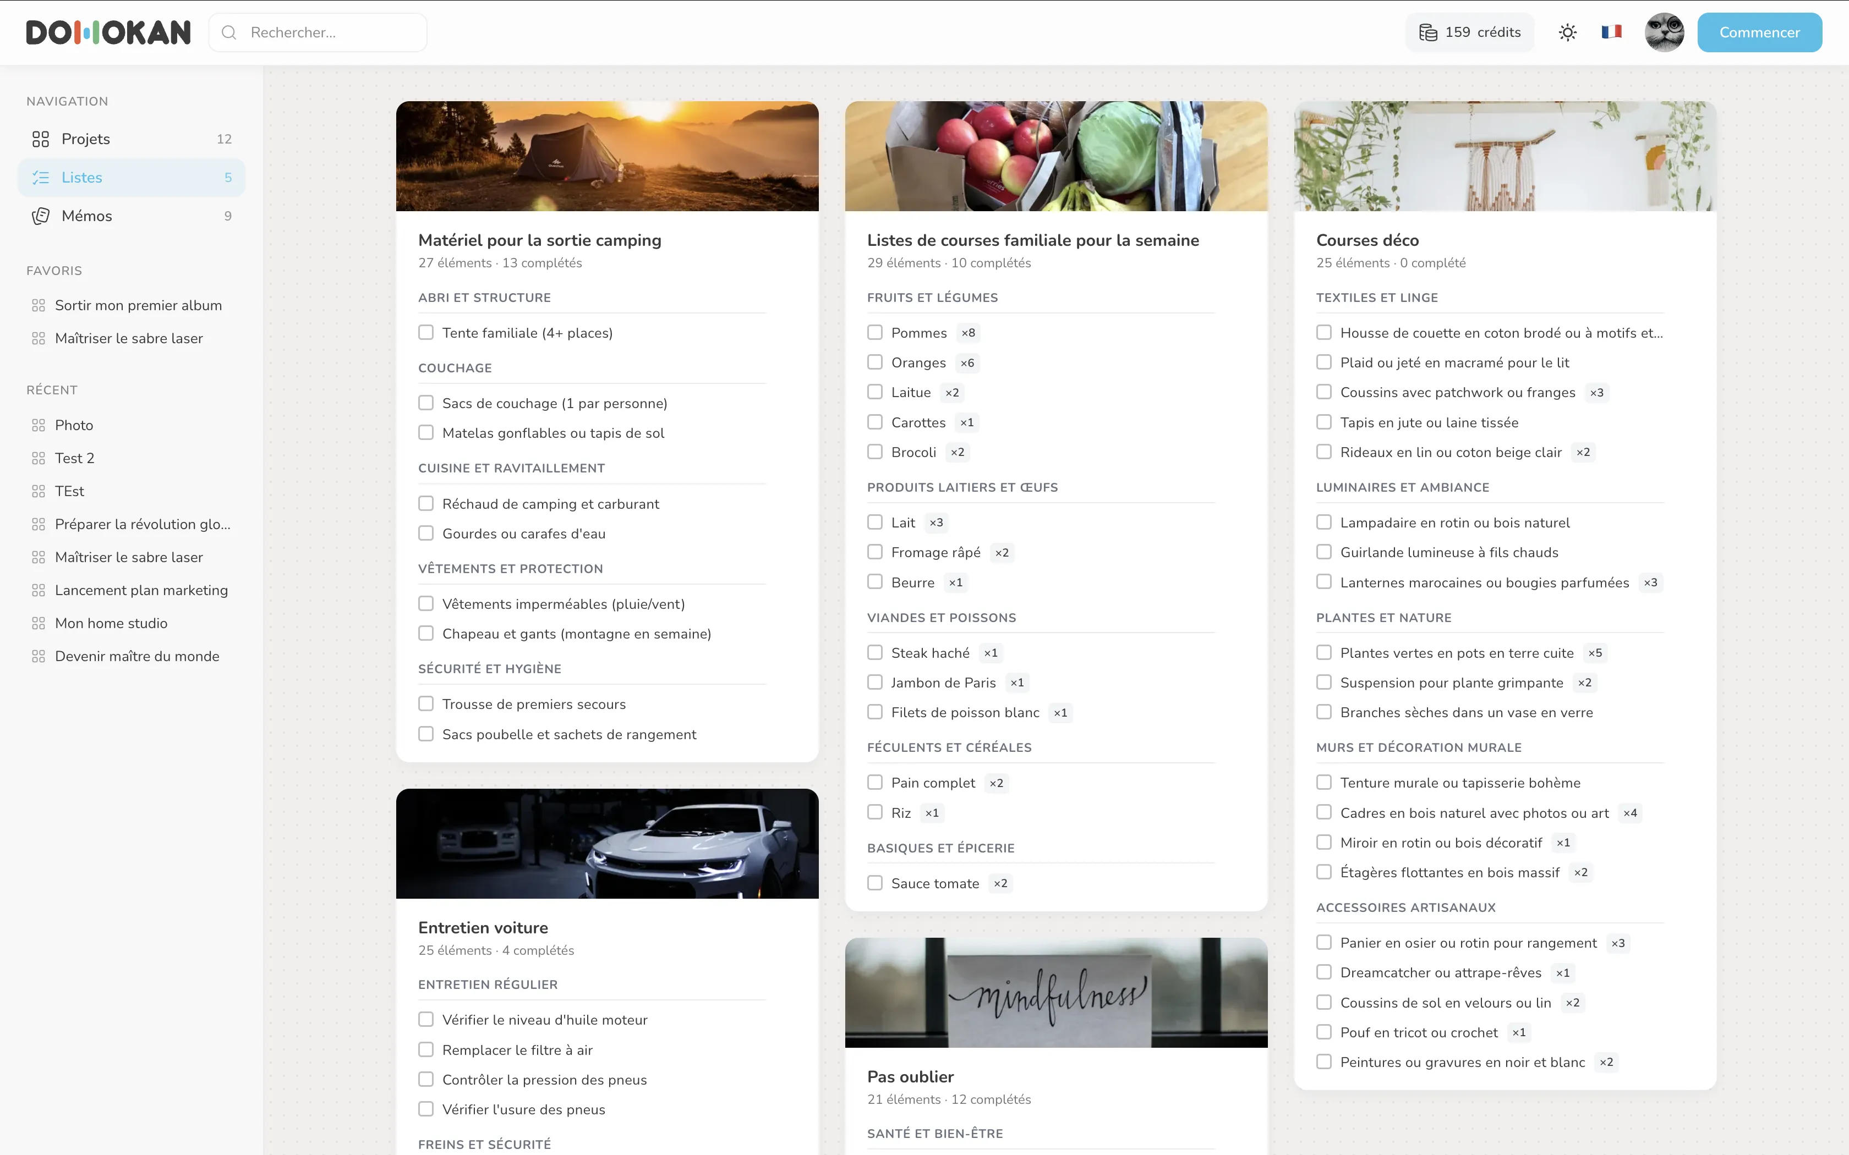
Task: Check Sauce tomate item
Action: pos(875,883)
